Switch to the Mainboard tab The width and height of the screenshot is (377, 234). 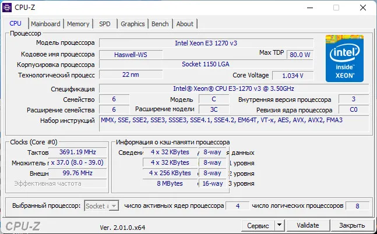coord(45,24)
